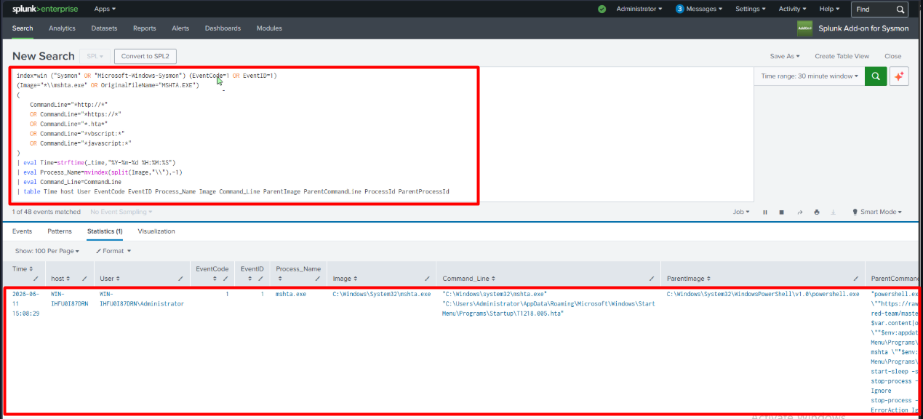This screenshot has width=923, height=419.
Task: Click the Convert to SPL2 button
Action: pyautogui.click(x=145, y=56)
